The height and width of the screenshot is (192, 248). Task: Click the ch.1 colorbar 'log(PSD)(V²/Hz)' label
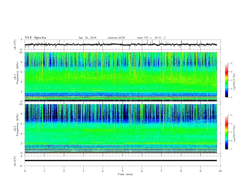point(234,82)
